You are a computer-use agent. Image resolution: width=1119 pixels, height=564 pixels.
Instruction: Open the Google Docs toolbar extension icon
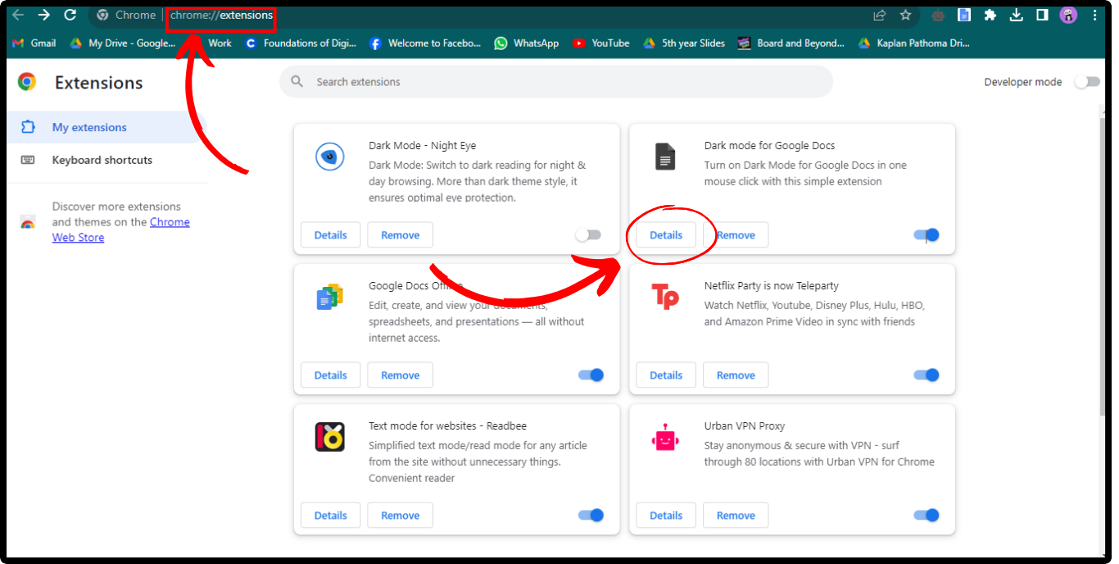(964, 15)
